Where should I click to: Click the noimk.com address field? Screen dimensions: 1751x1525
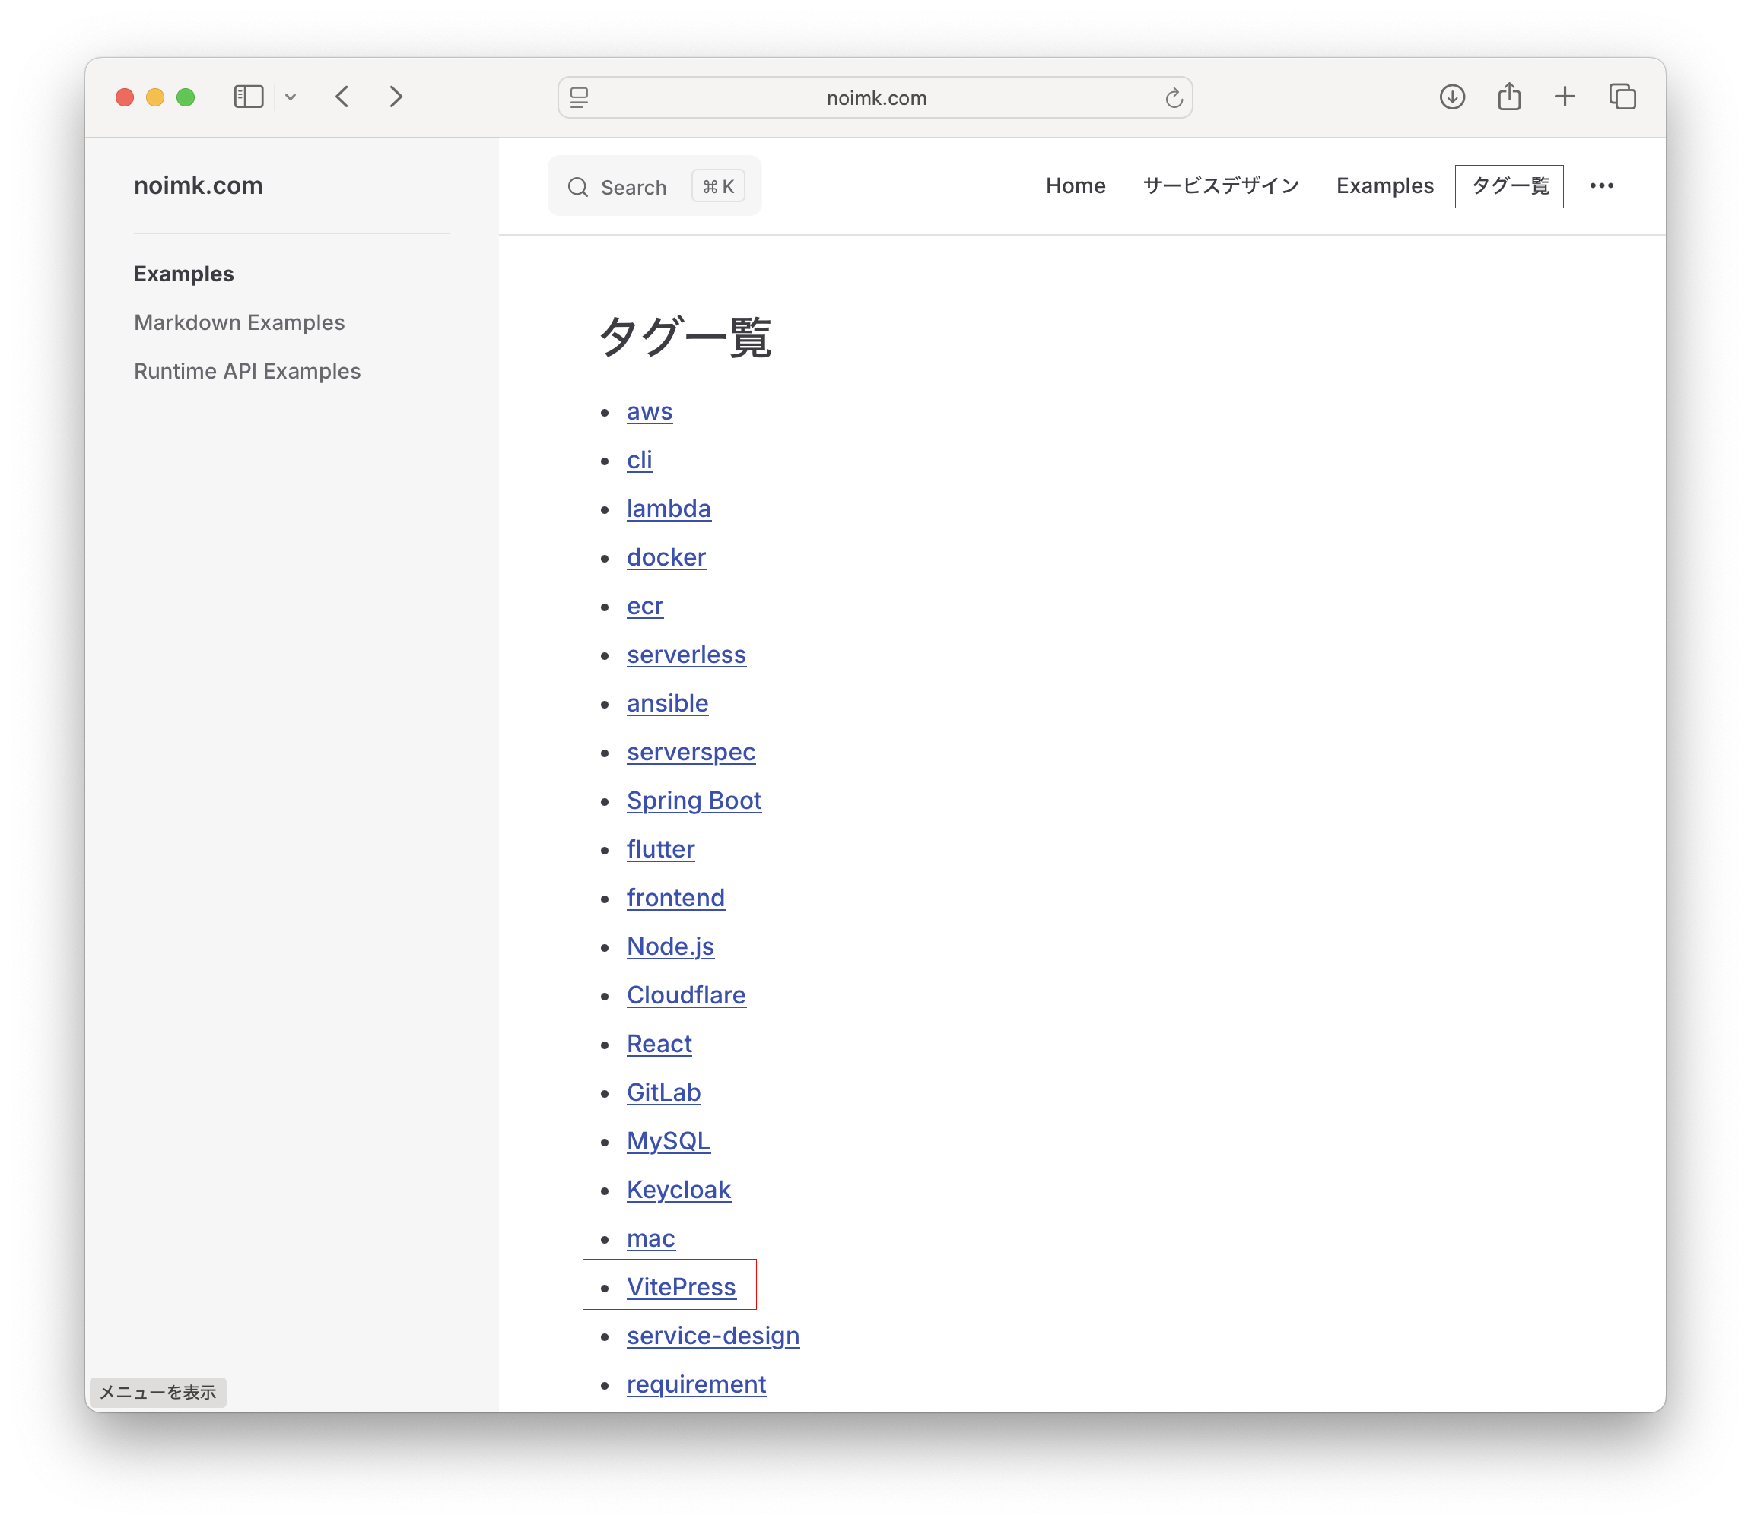tap(875, 98)
